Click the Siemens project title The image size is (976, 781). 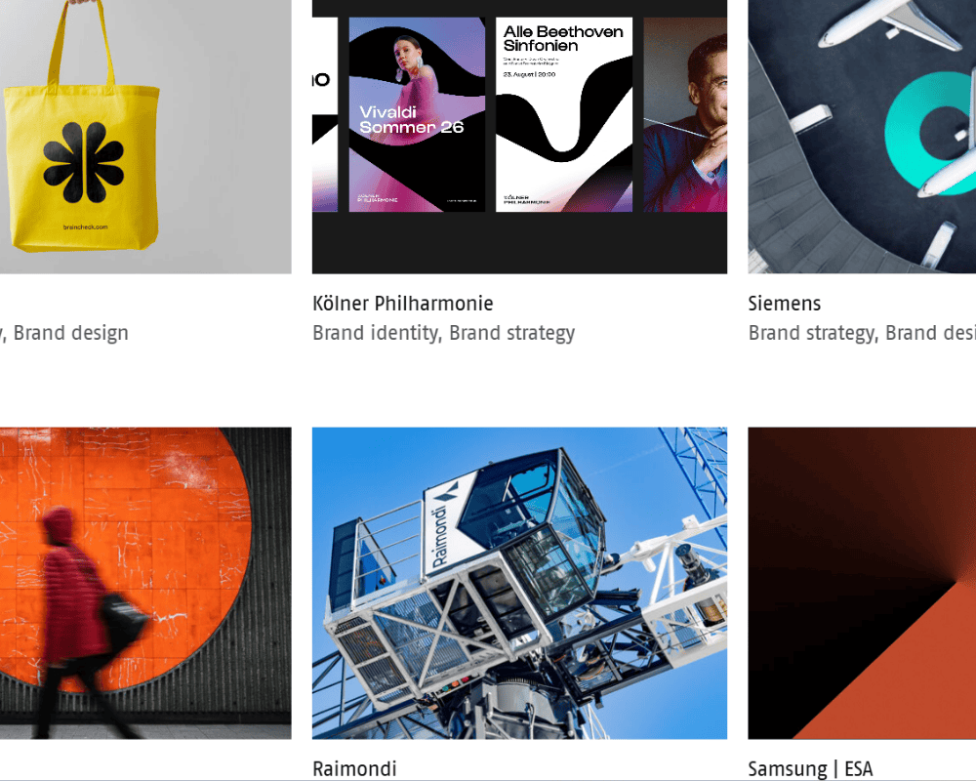785,304
